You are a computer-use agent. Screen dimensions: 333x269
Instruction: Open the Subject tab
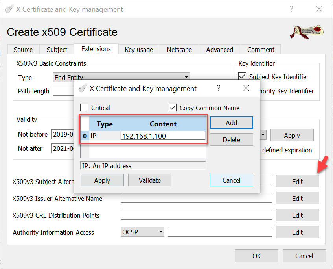[x=57, y=50]
